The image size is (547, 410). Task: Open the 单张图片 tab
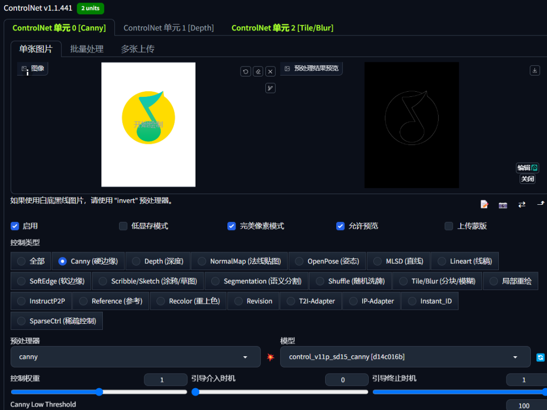point(36,49)
